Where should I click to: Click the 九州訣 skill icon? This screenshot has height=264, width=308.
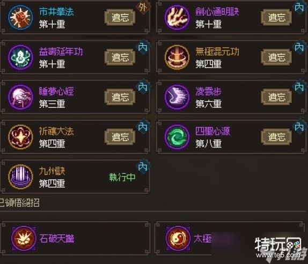coord(20,177)
